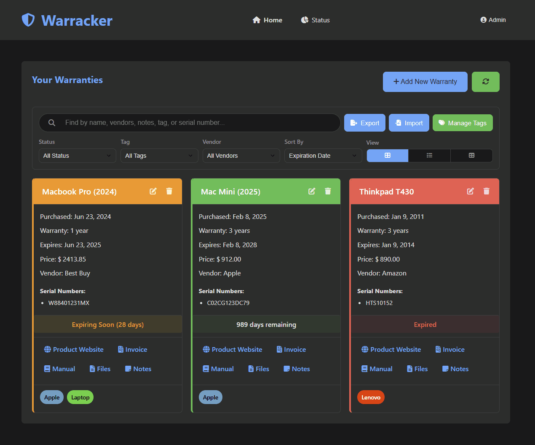Open the Tag filter dropdown
This screenshot has width=535, height=445.
point(159,156)
